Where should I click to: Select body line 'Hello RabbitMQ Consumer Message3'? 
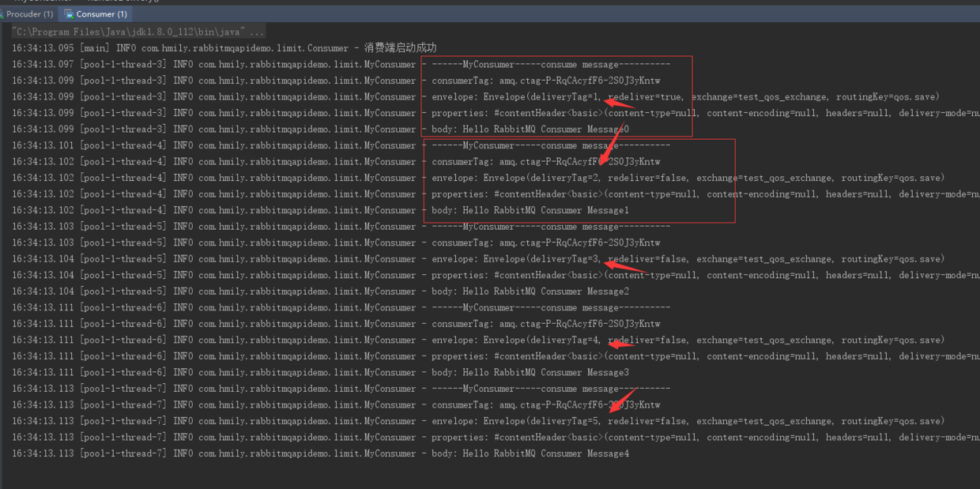321,372
